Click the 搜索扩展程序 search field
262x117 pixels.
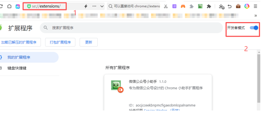(133, 28)
